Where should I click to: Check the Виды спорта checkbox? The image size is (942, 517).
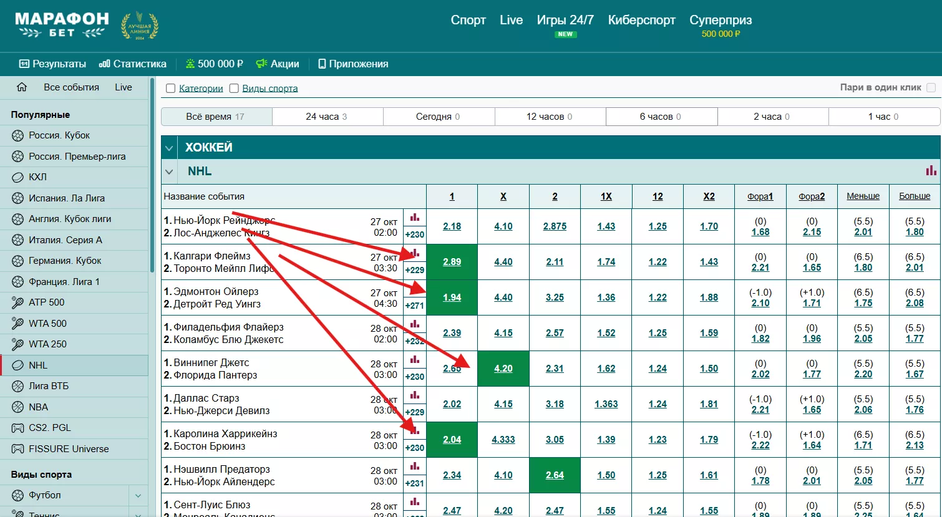point(234,89)
